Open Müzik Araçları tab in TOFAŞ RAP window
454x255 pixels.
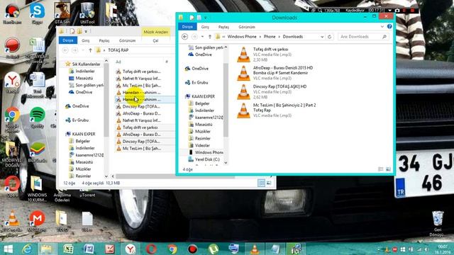click(156, 32)
